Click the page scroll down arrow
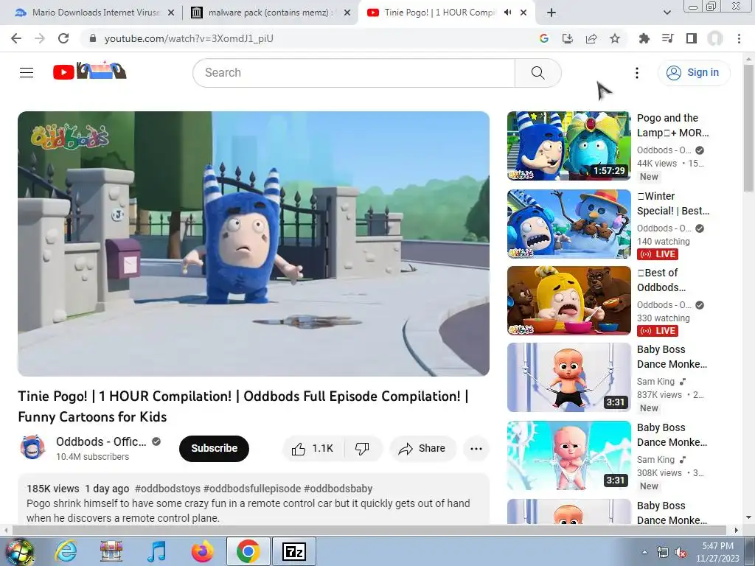The height and width of the screenshot is (566, 755). click(x=748, y=518)
